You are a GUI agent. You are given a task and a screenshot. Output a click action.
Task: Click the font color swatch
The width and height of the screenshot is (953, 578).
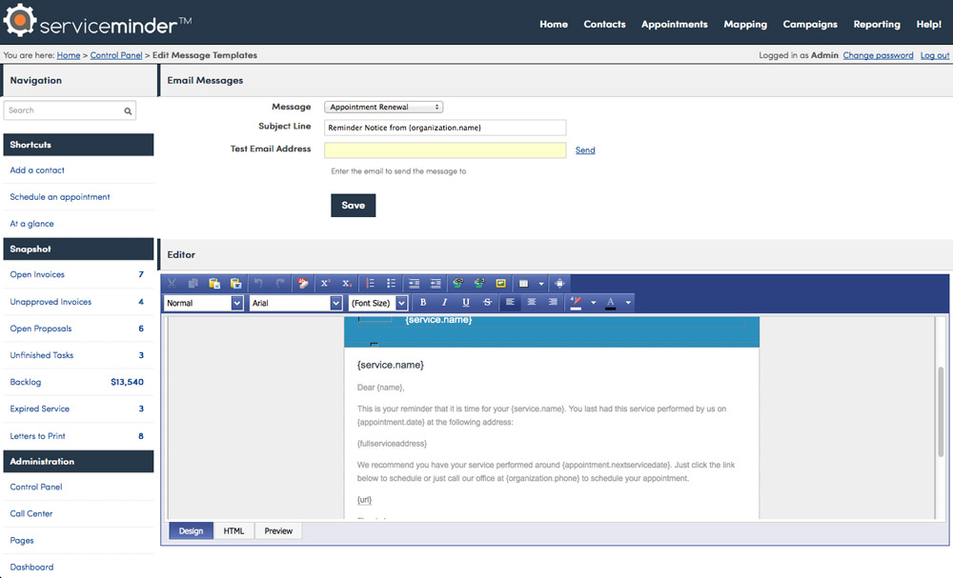point(611,303)
